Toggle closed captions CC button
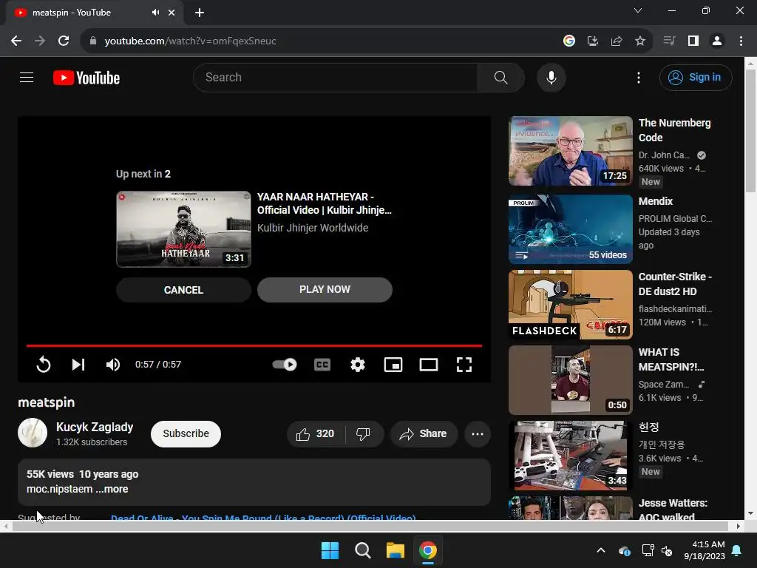 point(322,364)
